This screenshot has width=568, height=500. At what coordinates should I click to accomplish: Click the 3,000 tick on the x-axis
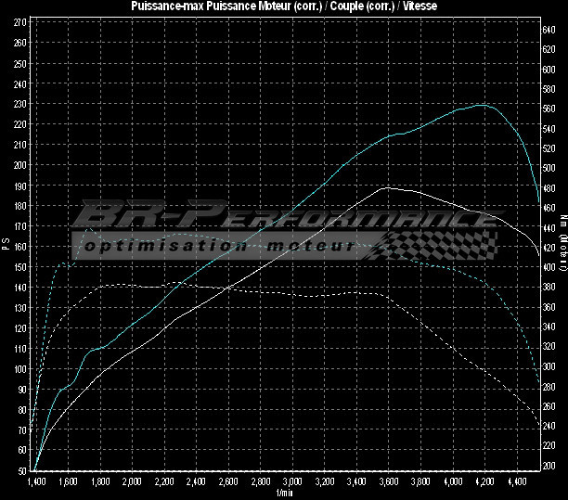[291, 483]
